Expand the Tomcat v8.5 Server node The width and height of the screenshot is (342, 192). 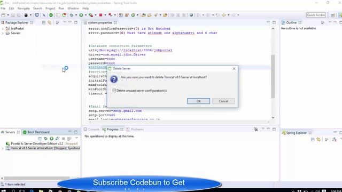(x=3, y=148)
